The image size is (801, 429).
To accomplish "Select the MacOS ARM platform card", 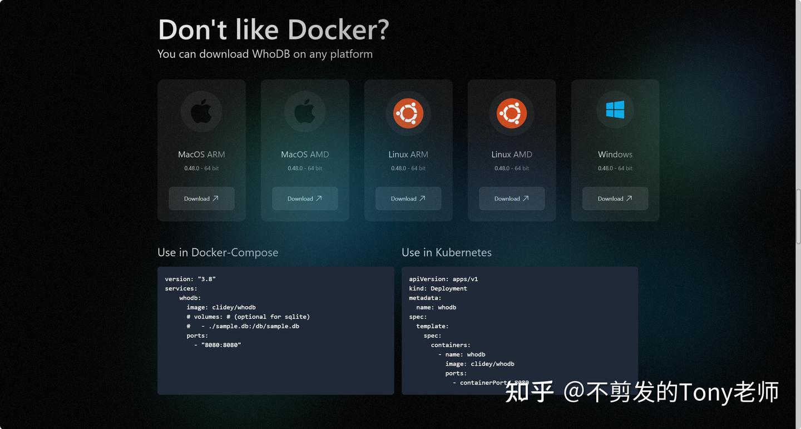I will (201, 150).
